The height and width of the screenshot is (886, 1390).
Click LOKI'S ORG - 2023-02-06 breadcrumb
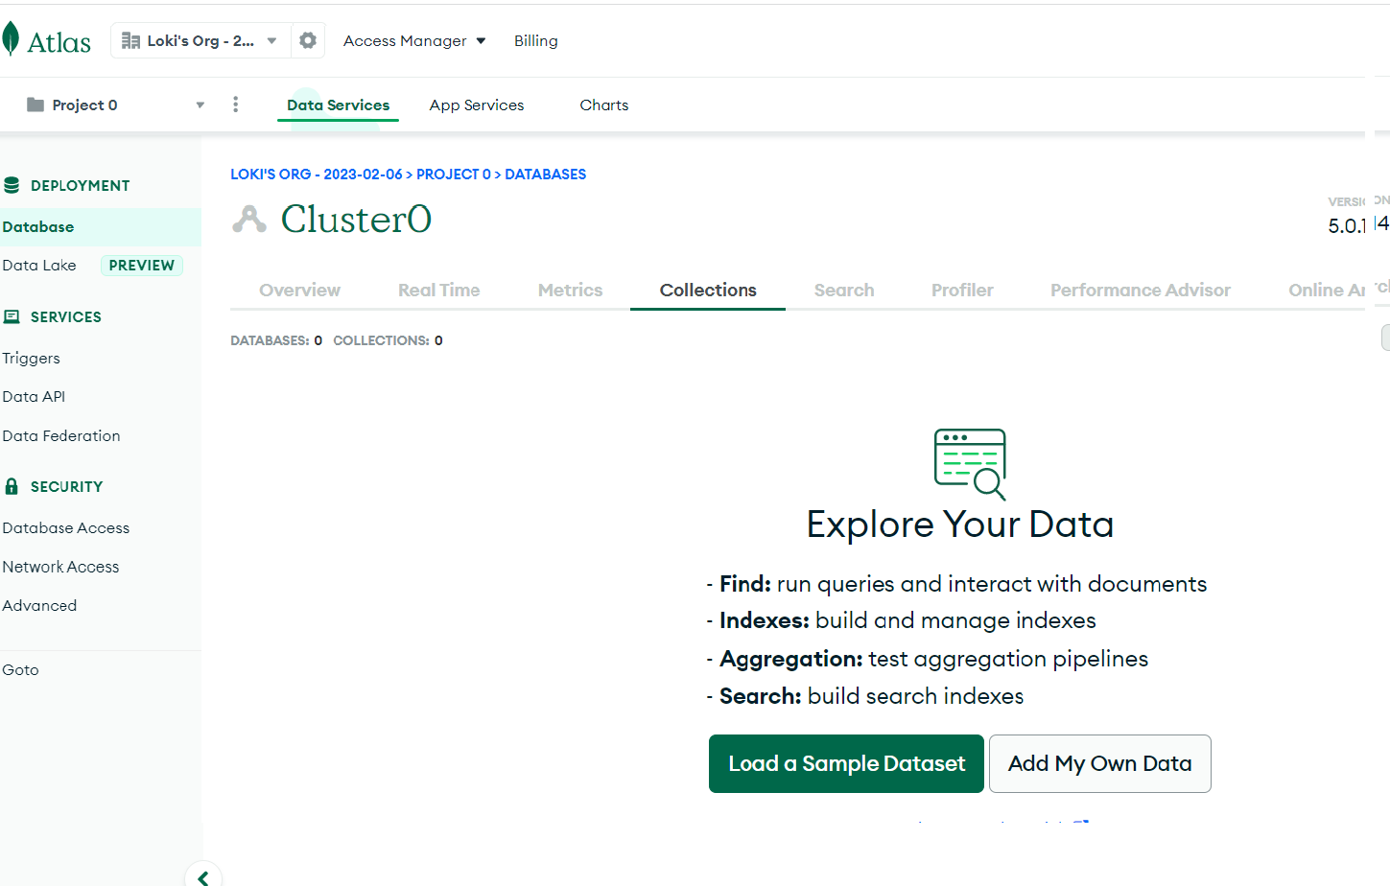point(317,175)
